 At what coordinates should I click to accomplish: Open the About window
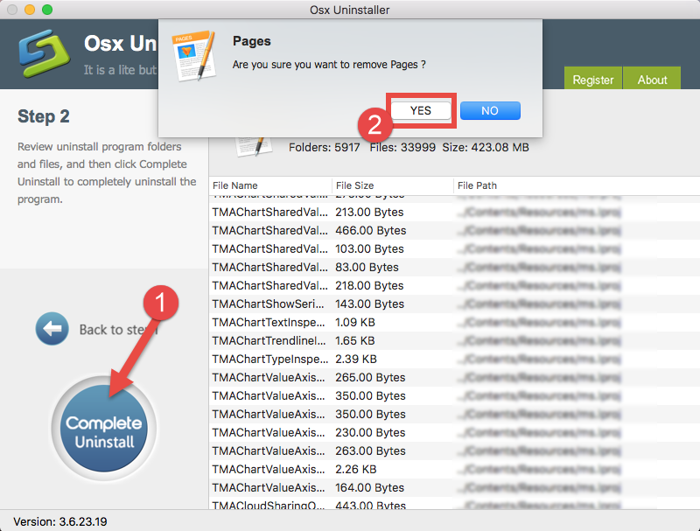(651, 79)
